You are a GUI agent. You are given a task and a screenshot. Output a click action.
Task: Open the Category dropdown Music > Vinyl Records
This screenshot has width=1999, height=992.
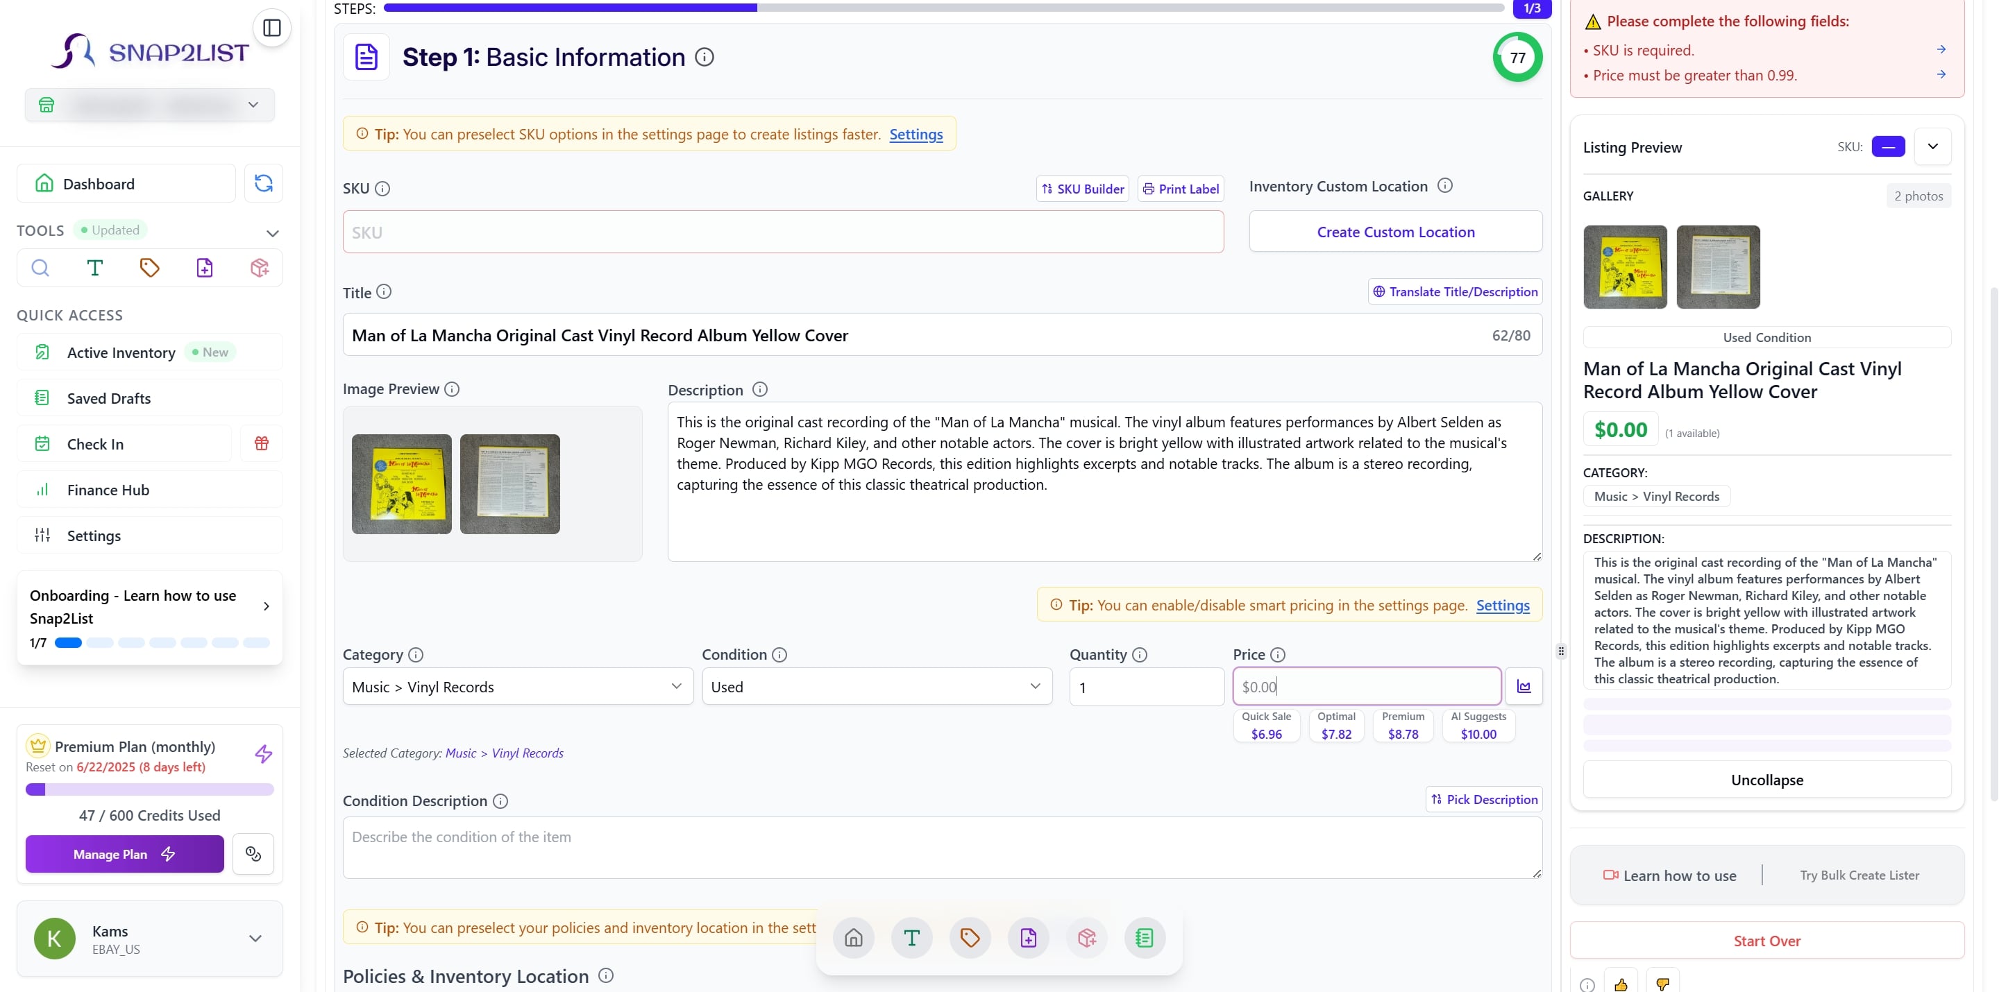[x=518, y=686]
